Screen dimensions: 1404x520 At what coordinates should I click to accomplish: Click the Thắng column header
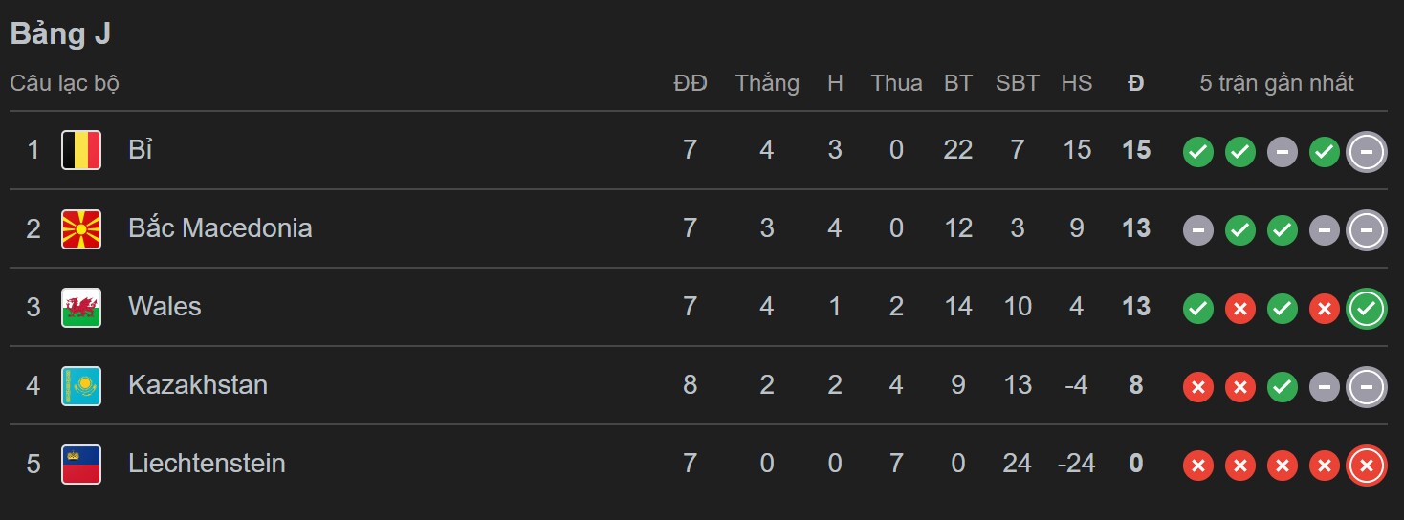767,83
